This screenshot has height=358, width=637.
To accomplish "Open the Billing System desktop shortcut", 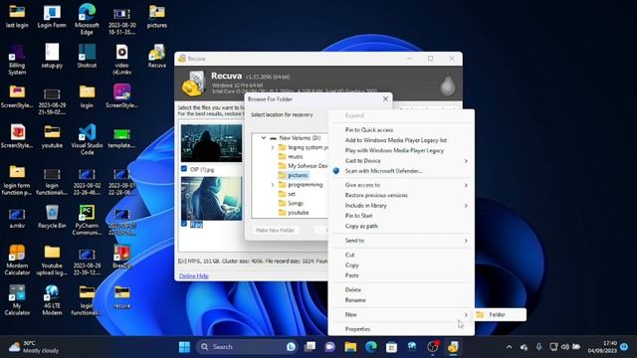I will pos(17,60).
